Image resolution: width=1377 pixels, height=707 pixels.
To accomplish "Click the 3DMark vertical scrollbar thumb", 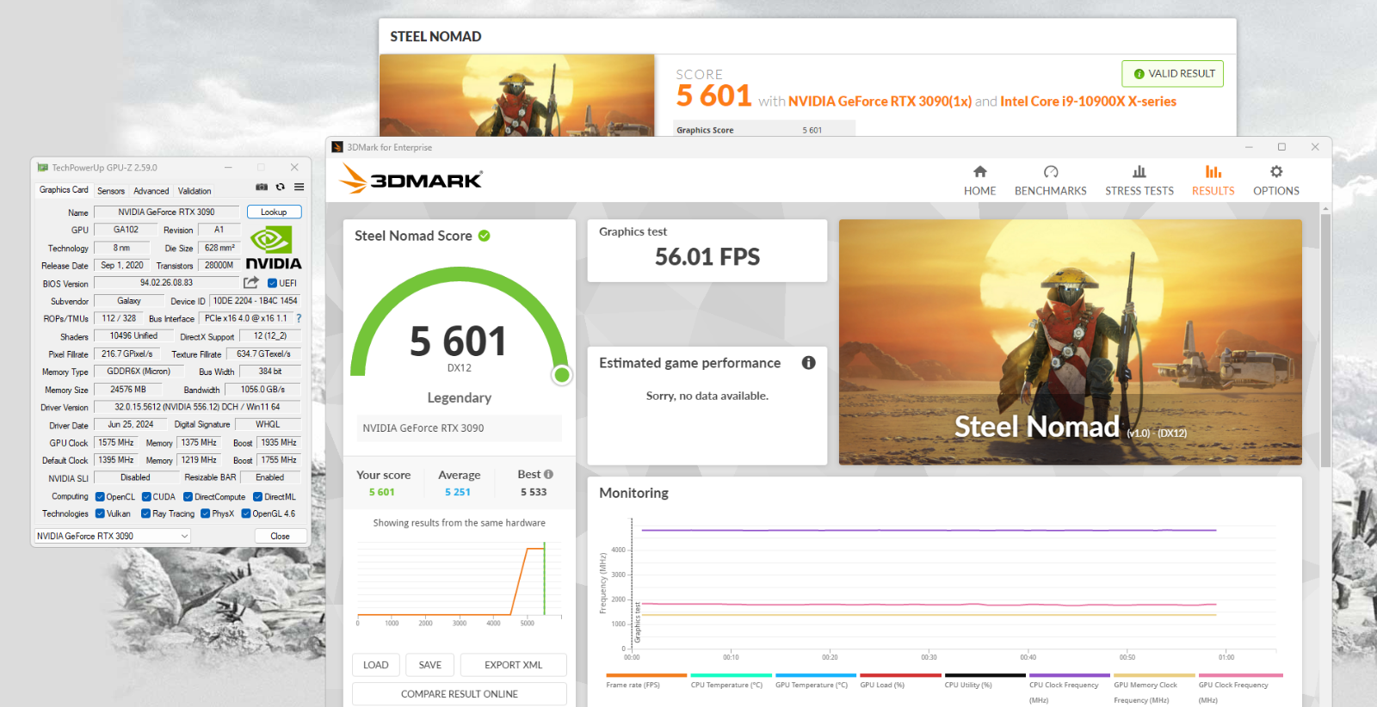I will (1325, 340).
